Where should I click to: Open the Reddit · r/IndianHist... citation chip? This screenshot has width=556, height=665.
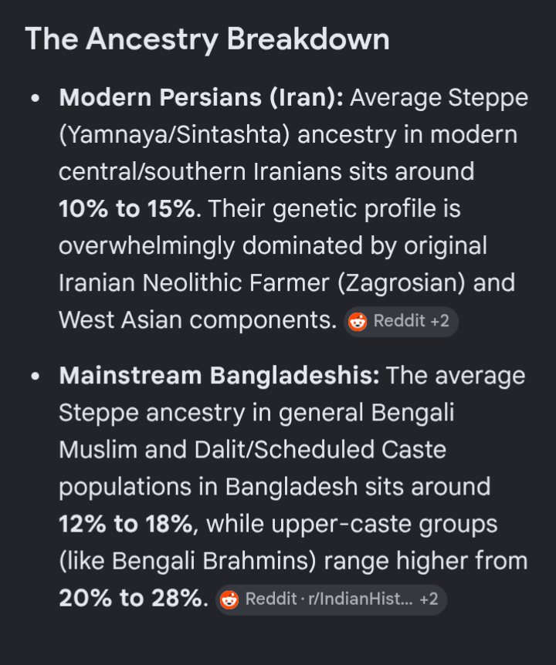(x=331, y=600)
